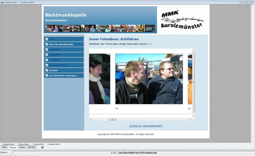Switch to the Editor tab

click(x=4, y=147)
